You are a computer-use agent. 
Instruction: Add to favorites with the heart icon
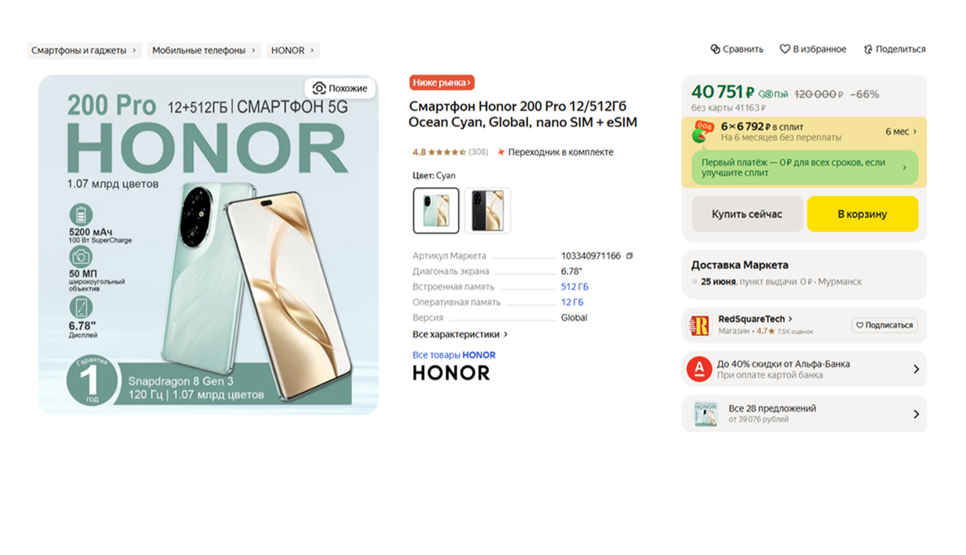(x=785, y=49)
